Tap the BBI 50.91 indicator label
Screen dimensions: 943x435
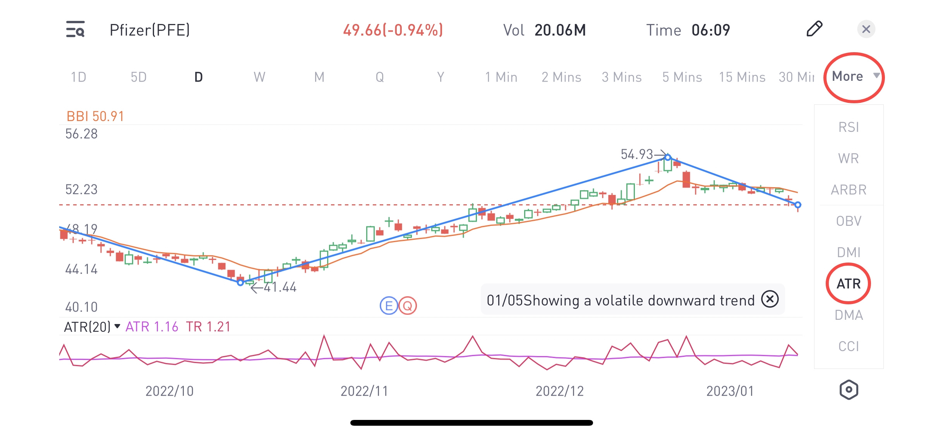[x=95, y=116]
